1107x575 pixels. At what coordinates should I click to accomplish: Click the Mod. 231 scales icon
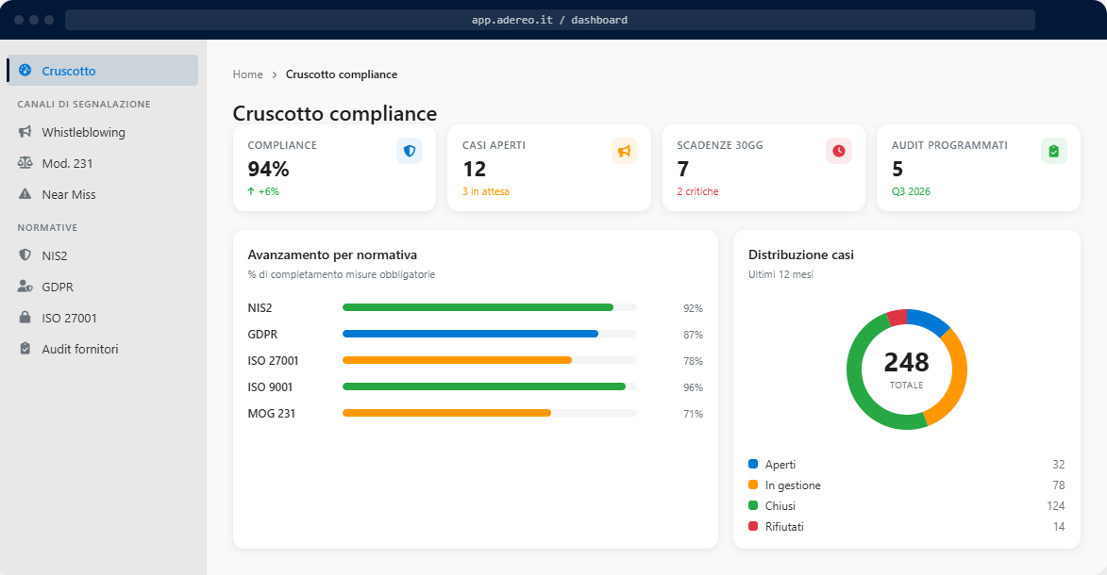pyautogui.click(x=25, y=162)
